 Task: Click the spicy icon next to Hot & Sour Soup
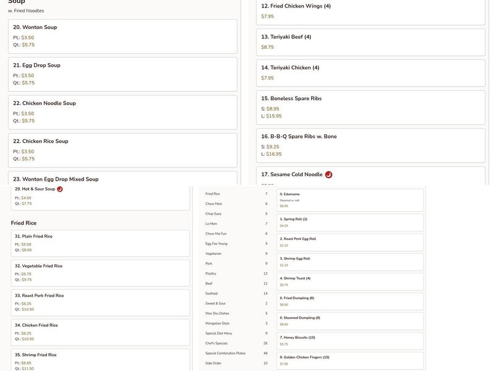coord(60,189)
